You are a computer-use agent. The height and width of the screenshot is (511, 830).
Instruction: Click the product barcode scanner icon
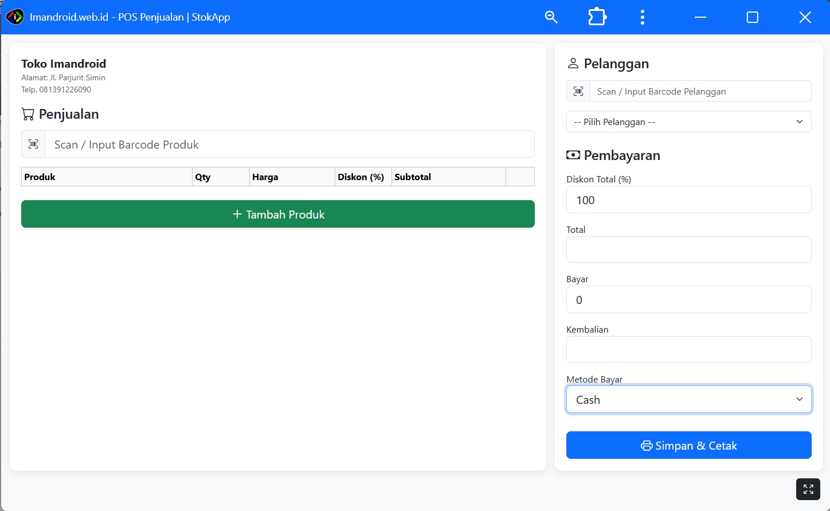[x=33, y=144]
